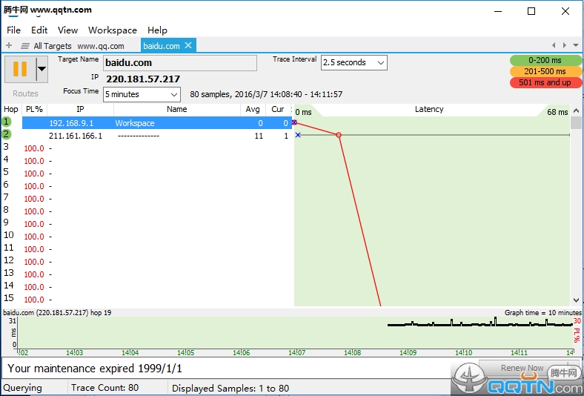
Task: Toggle the green hop 1 circle
Action: (7, 122)
